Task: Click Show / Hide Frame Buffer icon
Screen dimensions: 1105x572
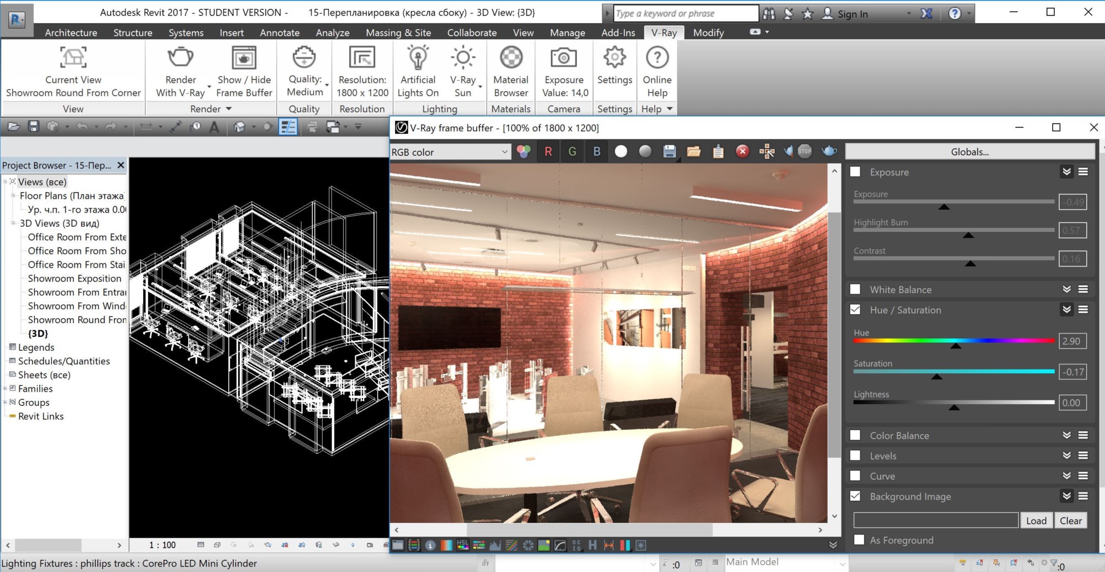Action: [244, 57]
